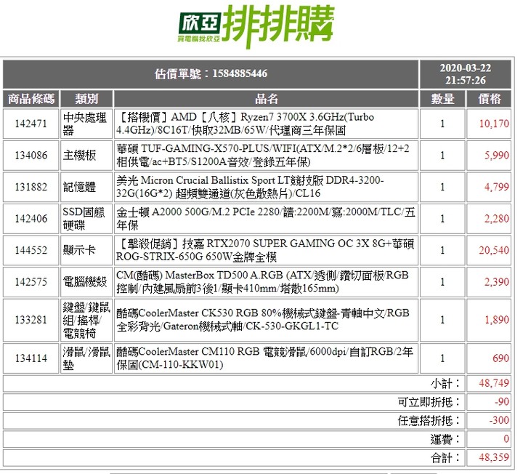Select product code 134086

(31, 156)
